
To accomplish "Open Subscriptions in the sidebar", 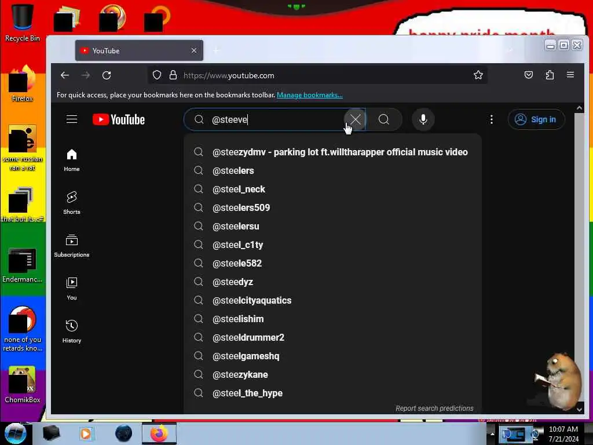I will 72,246.
